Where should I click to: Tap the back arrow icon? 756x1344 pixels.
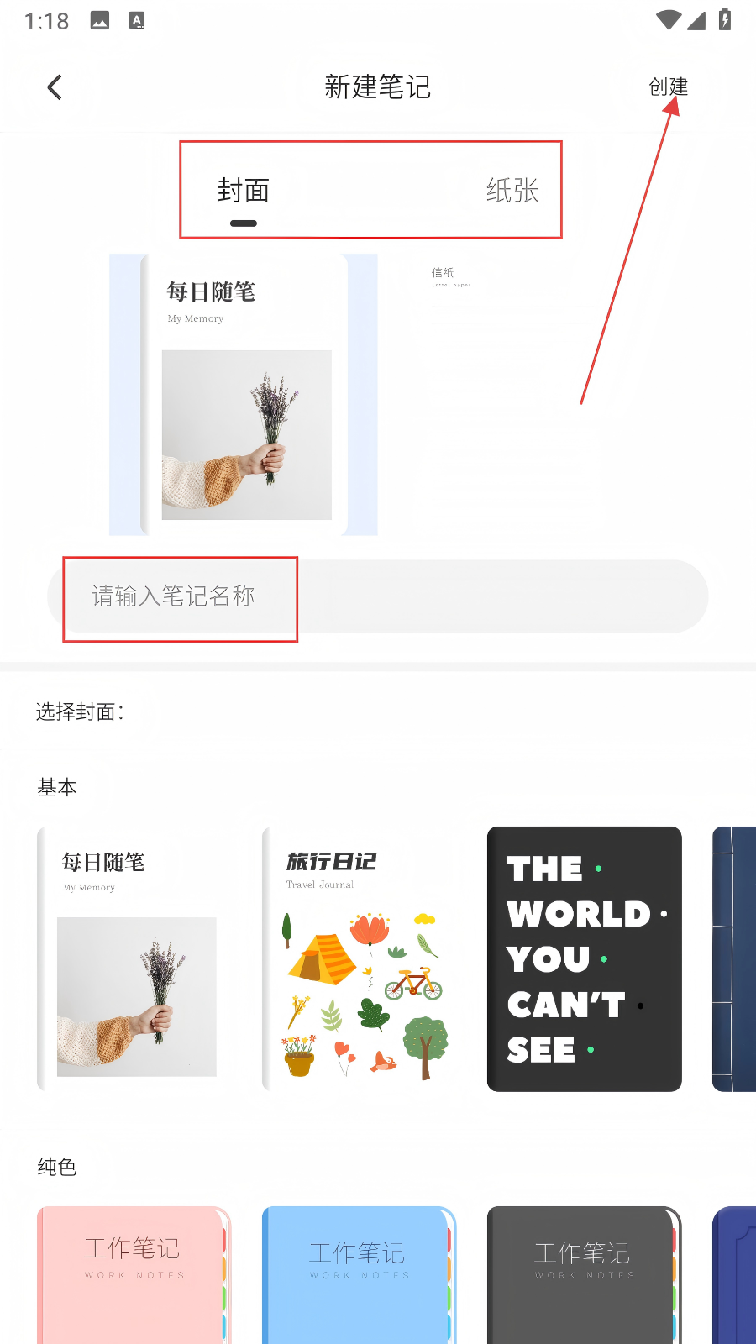(55, 87)
